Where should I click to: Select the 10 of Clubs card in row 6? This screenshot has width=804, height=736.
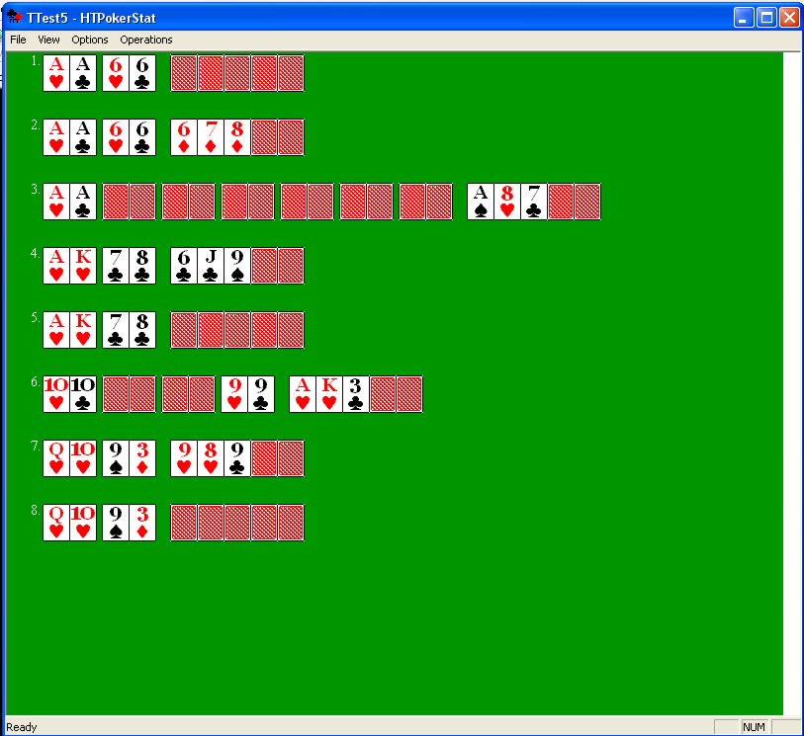click(x=83, y=394)
